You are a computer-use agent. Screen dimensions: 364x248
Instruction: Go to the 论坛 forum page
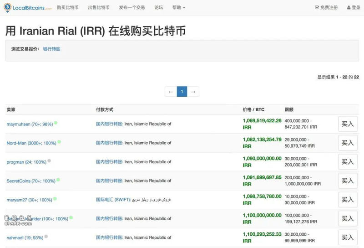[159, 7]
